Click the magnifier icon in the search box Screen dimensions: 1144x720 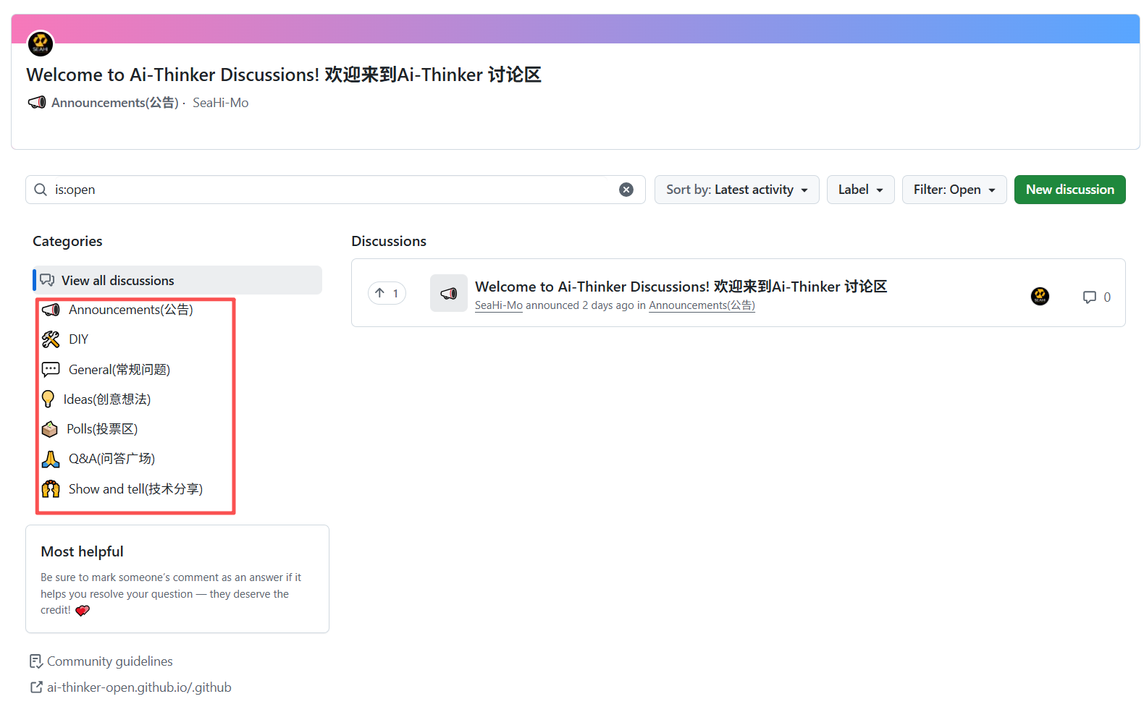(x=41, y=190)
